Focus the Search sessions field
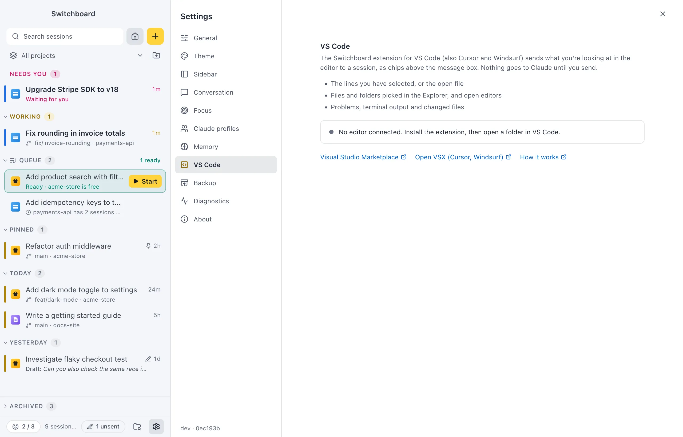Image resolution: width=683 pixels, height=437 pixels. pyautogui.click(x=65, y=36)
